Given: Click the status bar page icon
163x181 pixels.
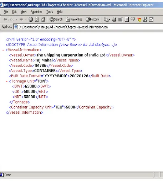Looking at the screenshot, I should 2,175.
